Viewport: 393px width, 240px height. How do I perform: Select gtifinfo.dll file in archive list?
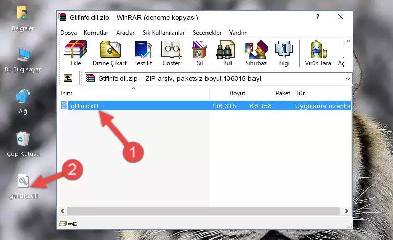[x=84, y=106]
